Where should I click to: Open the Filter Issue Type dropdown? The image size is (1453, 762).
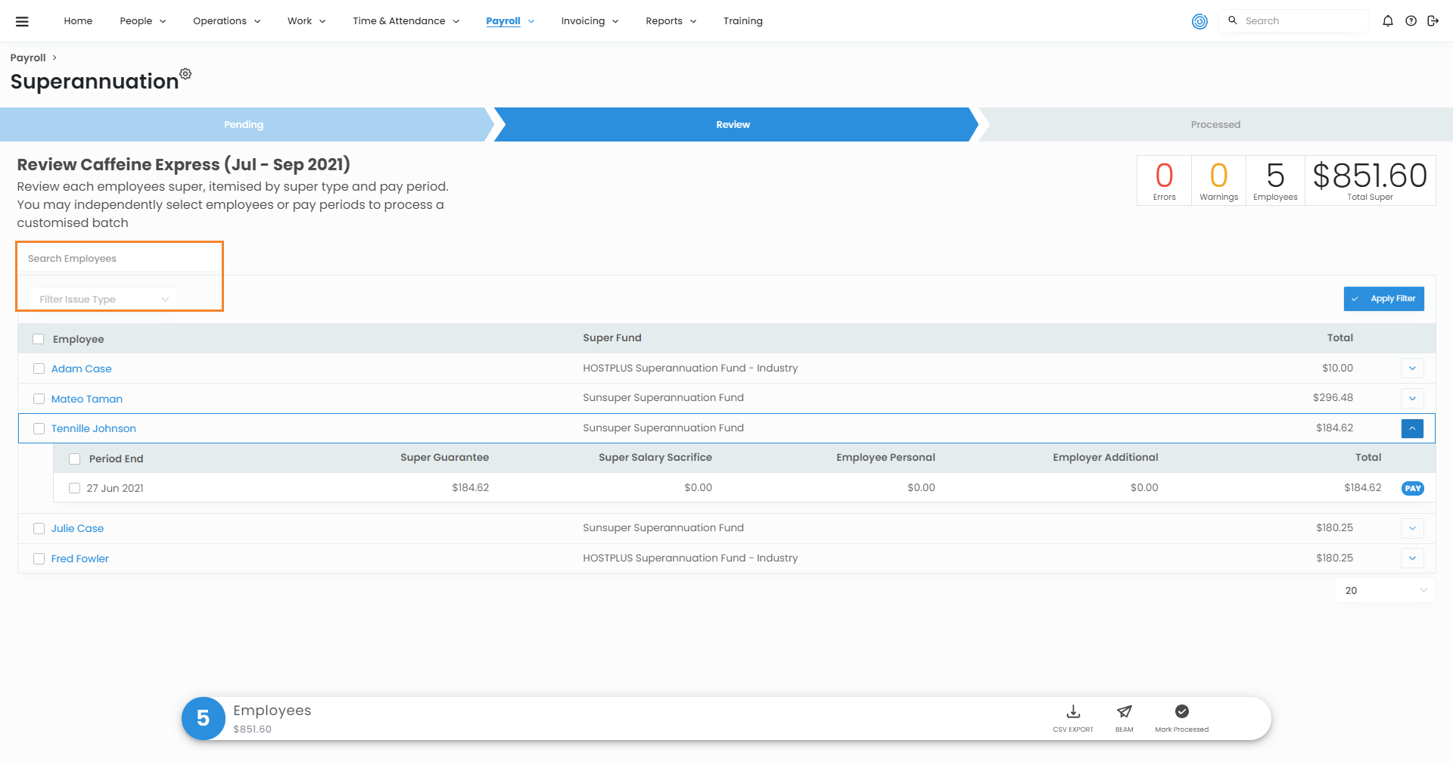[103, 299]
